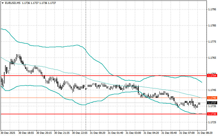The width and height of the screenshot is (218, 136).
Task: Click the 30 Dec 2025 date label
Action: click(x=9, y=133)
